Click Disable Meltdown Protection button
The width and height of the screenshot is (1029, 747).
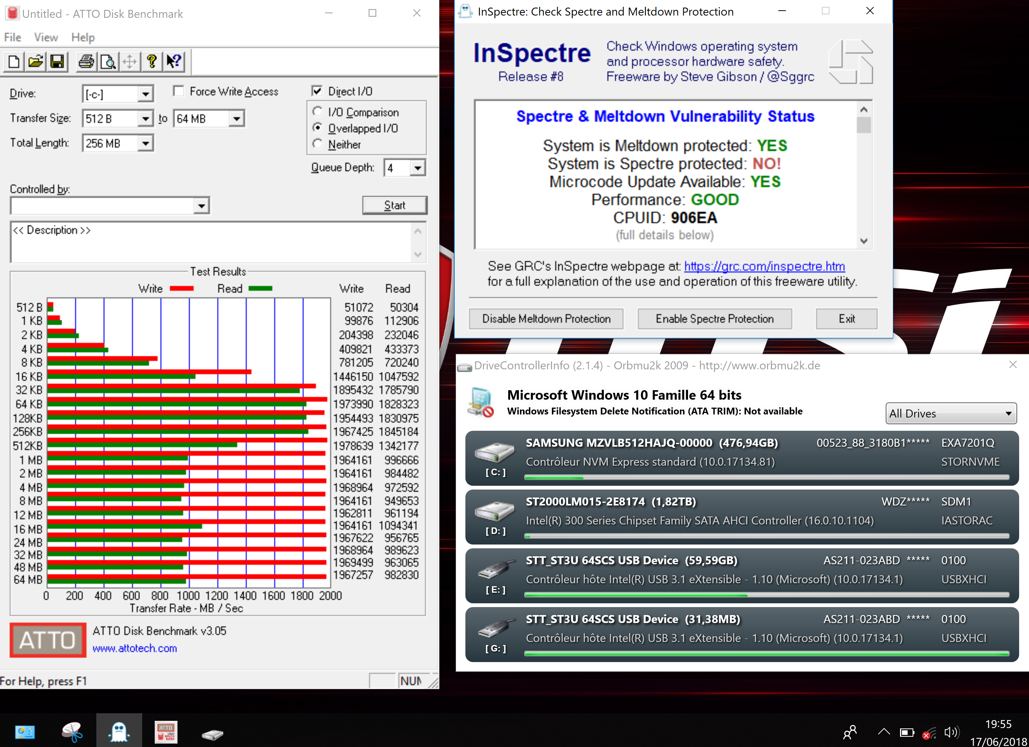coord(546,319)
